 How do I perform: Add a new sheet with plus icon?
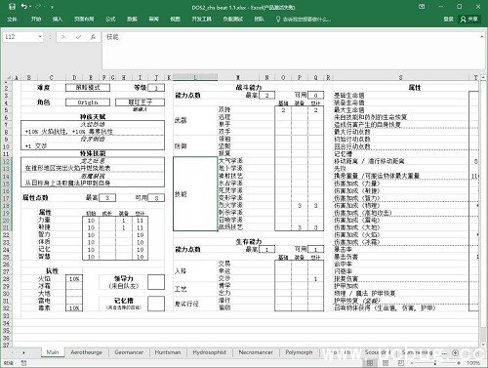[x=455, y=352]
